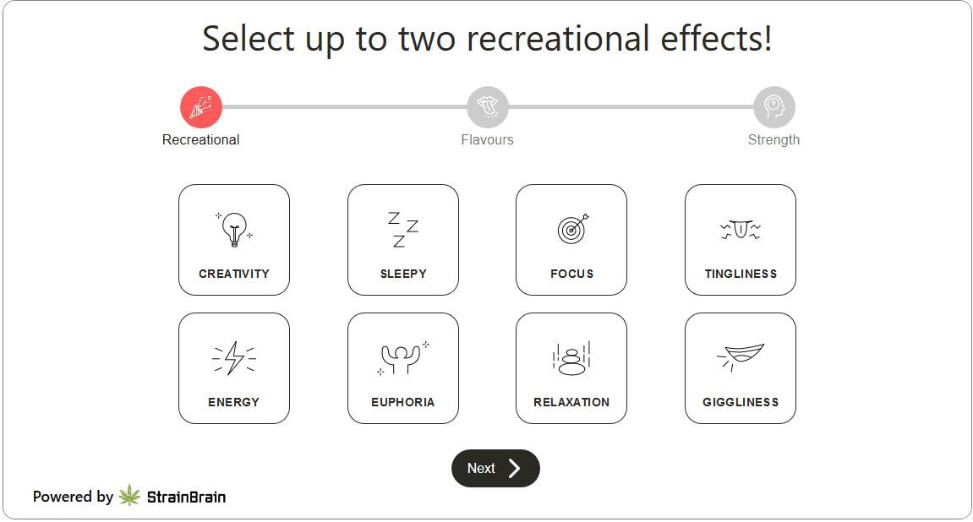This screenshot has height=522, width=973.
Task: Choose the Euphoria raised-arms icon
Action: (x=403, y=358)
